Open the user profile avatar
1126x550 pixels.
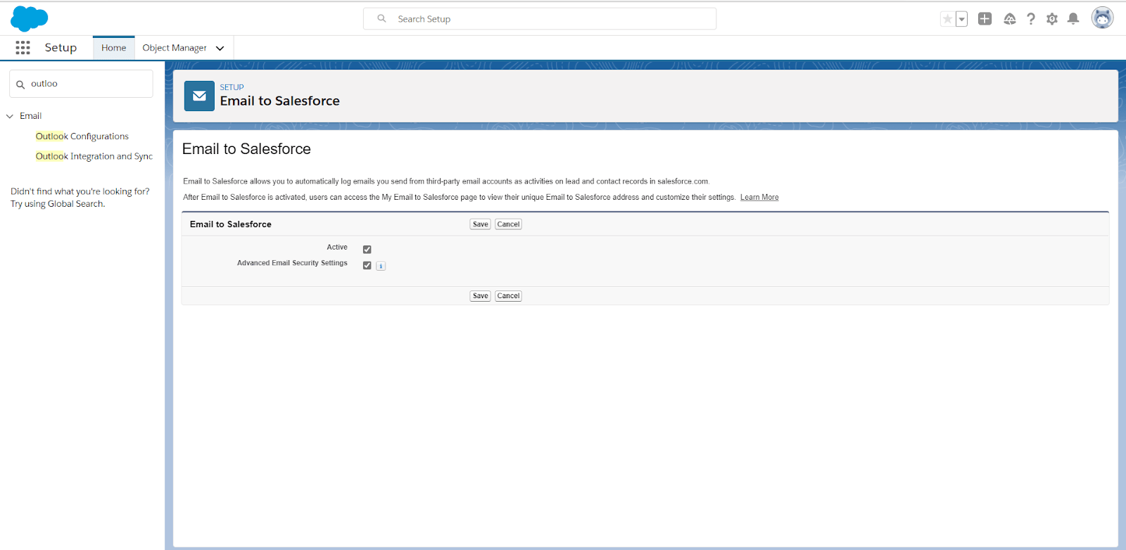[1101, 18]
